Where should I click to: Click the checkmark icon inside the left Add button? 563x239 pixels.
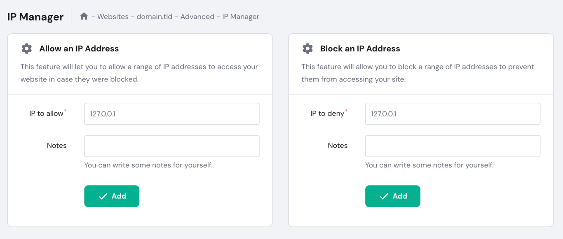click(103, 196)
